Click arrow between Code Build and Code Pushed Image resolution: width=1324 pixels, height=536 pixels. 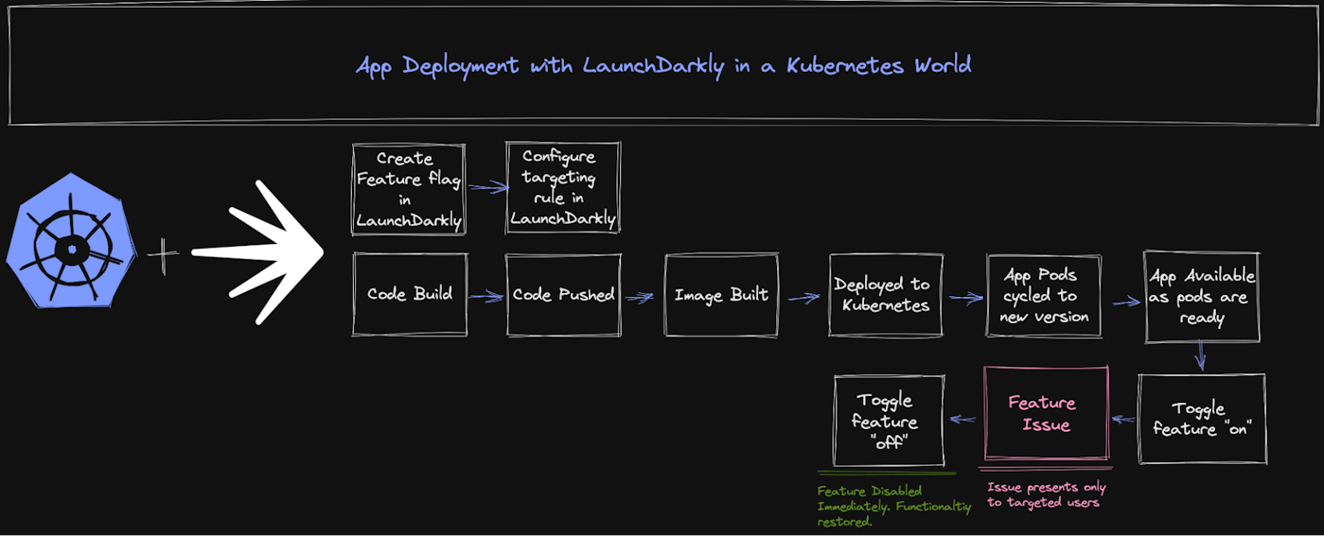(486, 297)
